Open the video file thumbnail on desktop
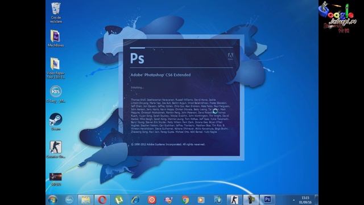Screen dimensions: 364x205 (56, 179)
